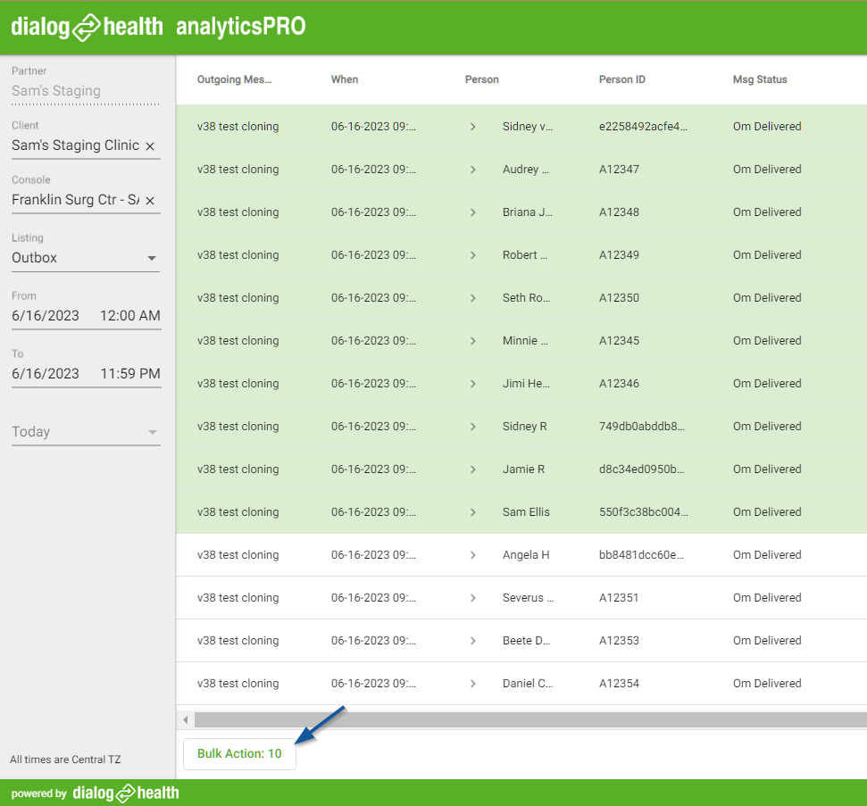Viewport: 867px width, 806px height.
Task: Select Person ID cell A12353
Action: [x=619, y=641]
